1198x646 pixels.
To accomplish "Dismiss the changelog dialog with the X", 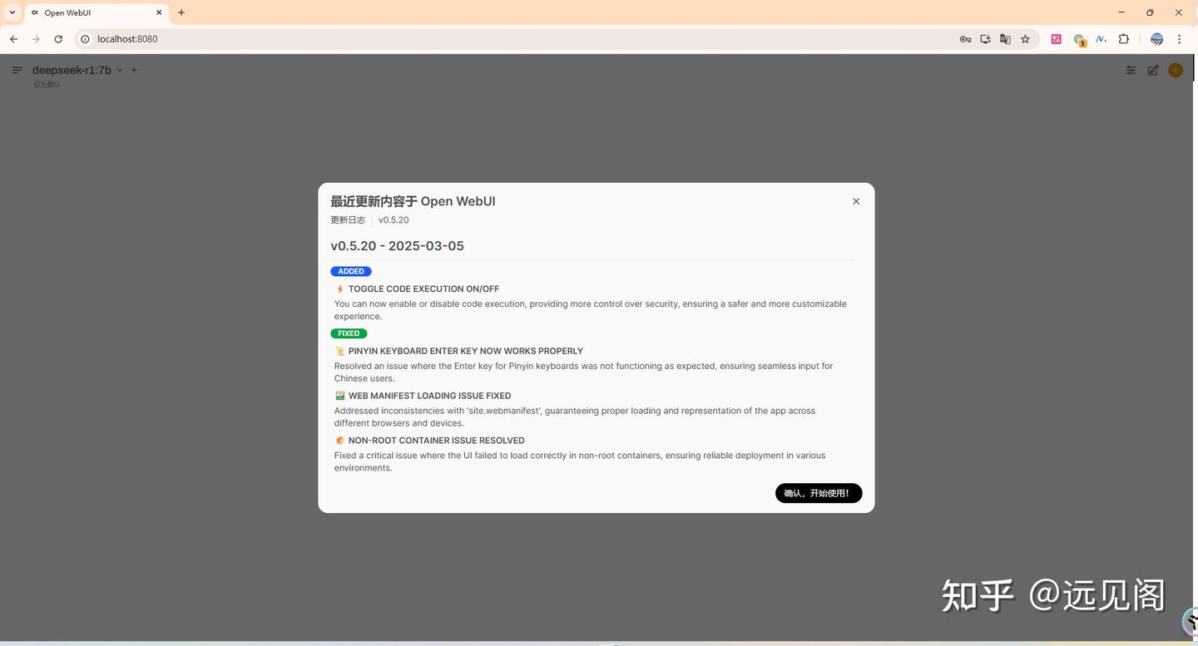I will pos(855,200).
